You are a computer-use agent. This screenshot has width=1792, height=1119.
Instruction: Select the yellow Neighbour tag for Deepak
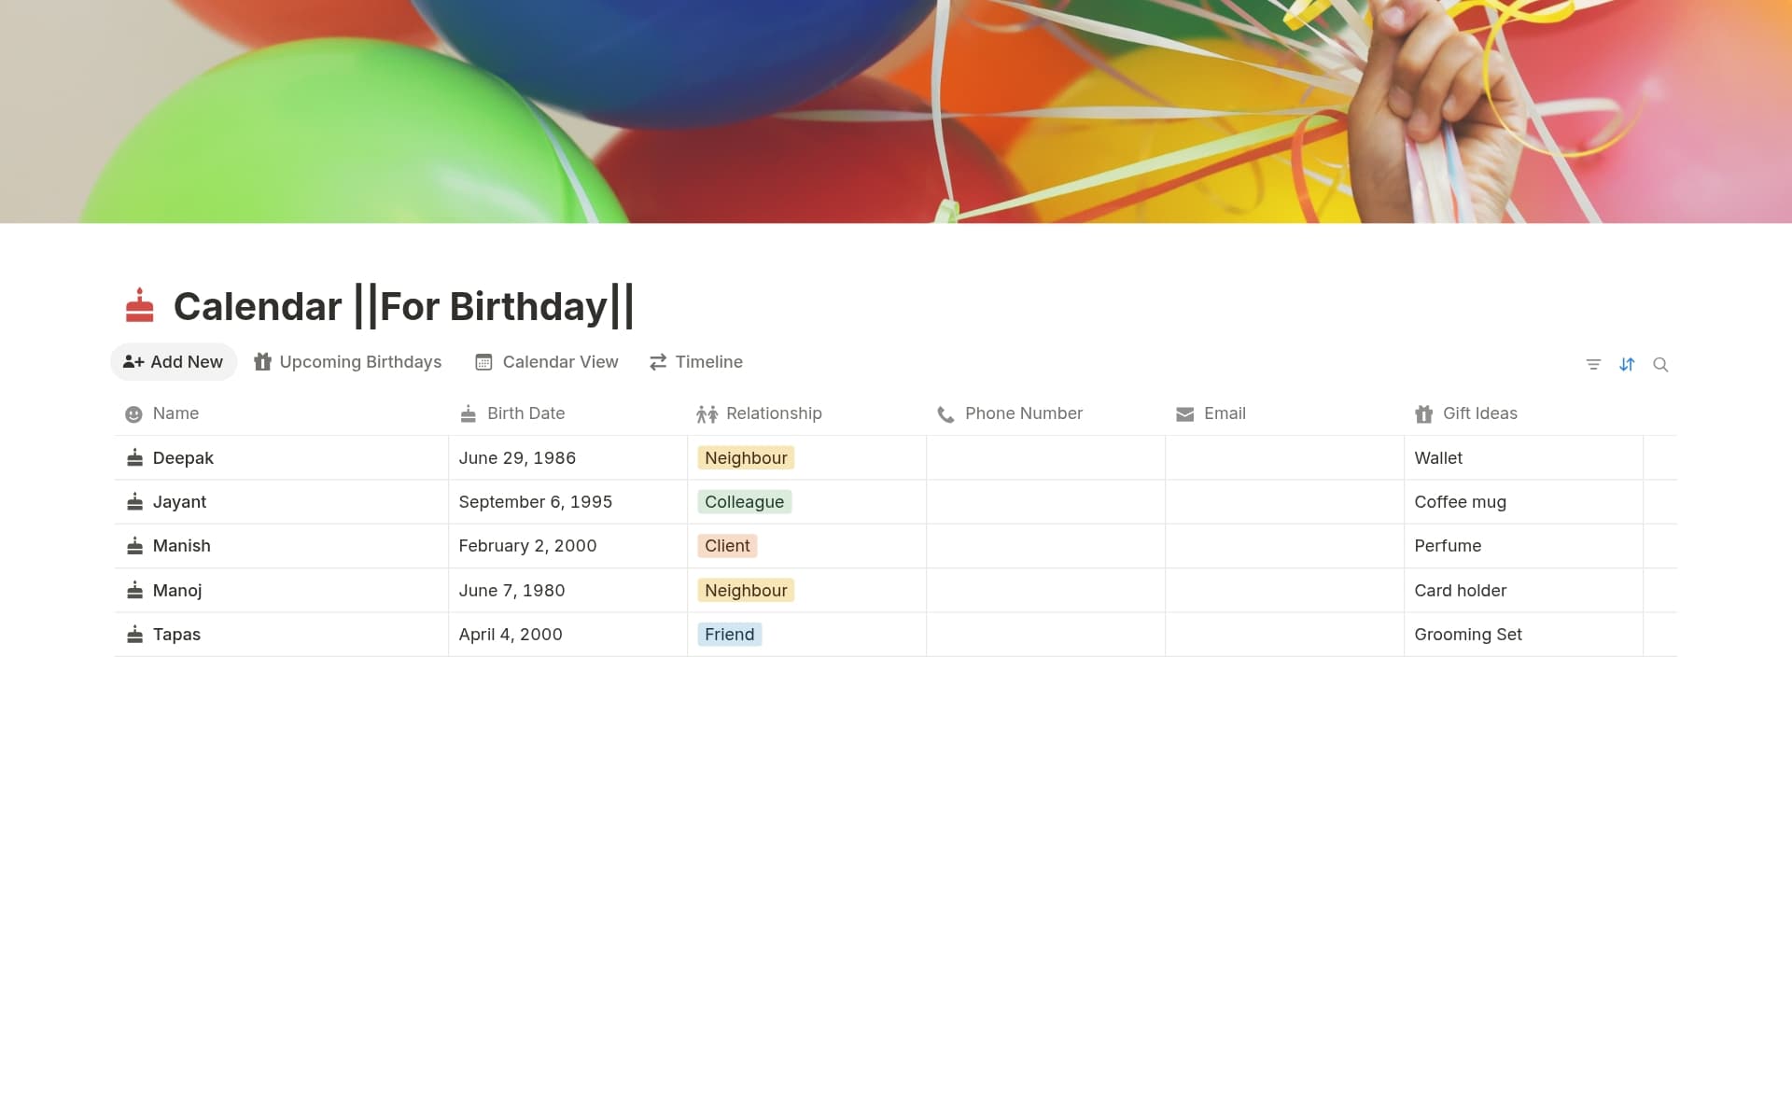point(745,457)
